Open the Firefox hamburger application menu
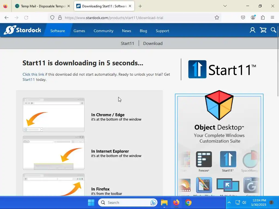Viewport: 279px width, 209px height. pos(272,17)
